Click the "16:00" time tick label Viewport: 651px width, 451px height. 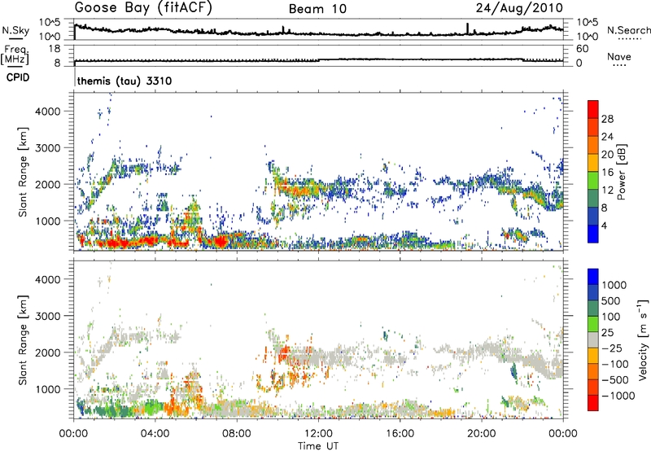tap(400, 434)
